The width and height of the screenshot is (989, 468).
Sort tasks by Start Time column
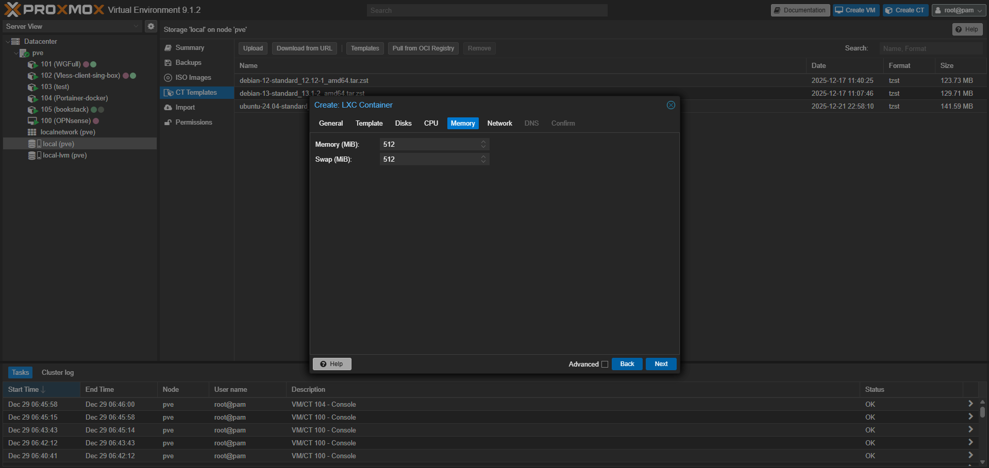click(x=41, y=390)
